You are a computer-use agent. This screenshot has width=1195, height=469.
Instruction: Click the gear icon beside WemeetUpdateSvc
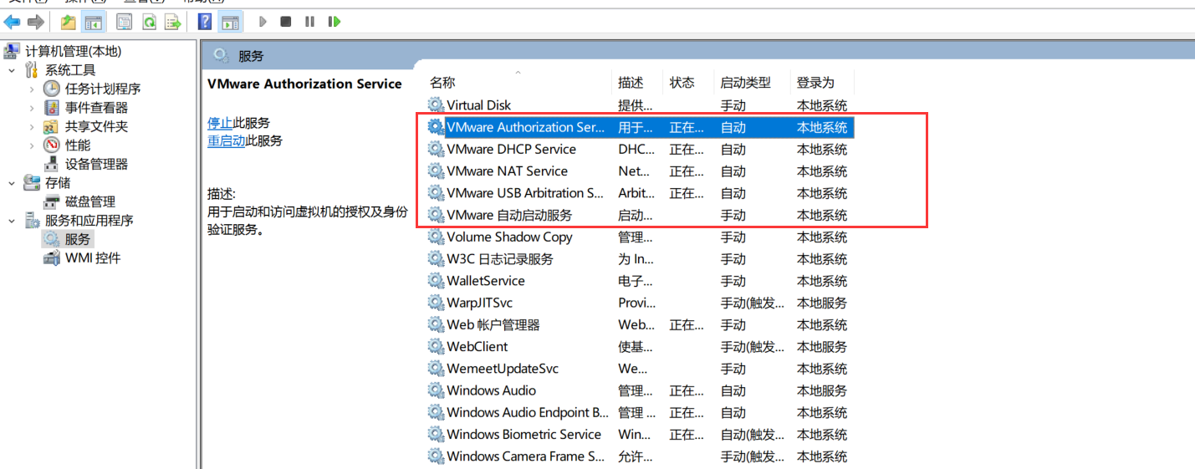436,368
